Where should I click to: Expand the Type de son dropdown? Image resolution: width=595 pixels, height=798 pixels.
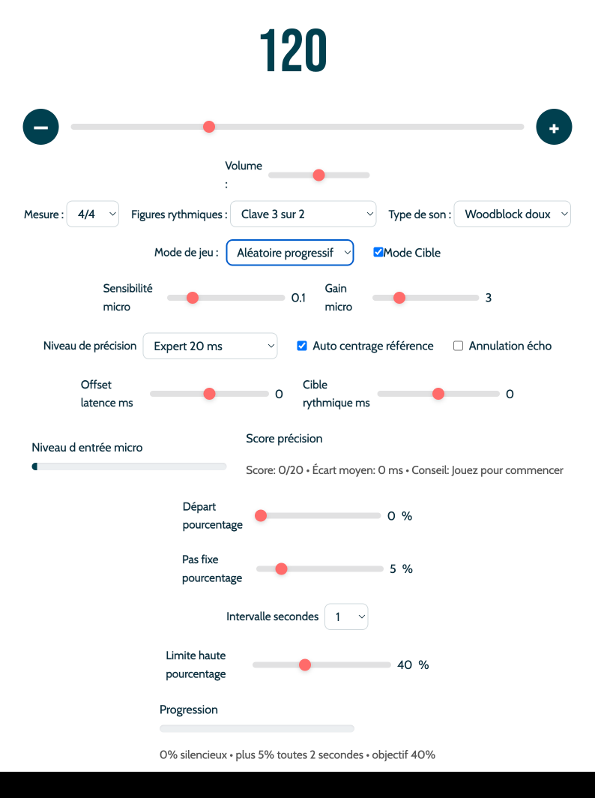(512, 214)
